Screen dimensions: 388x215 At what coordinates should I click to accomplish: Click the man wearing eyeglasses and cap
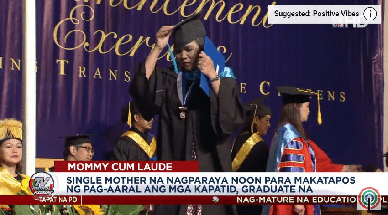[x=78, y=148]
